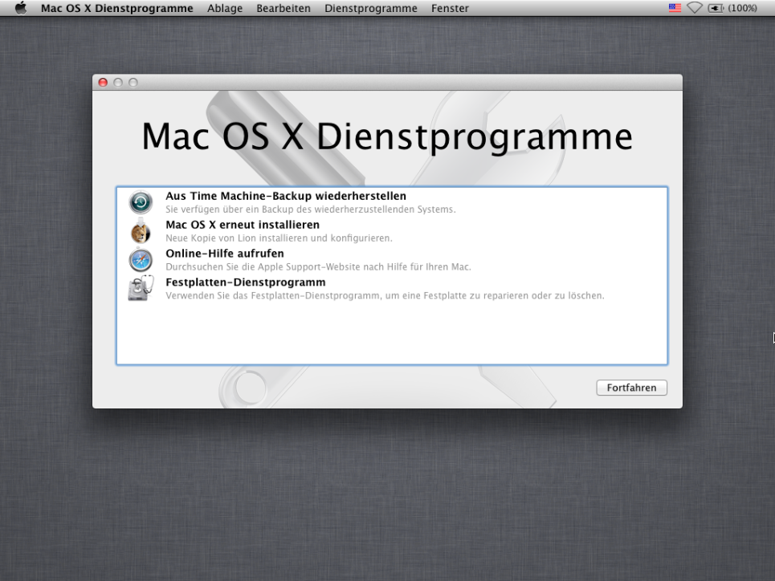Select Mac OS X erneut installieren

point(392,231)
